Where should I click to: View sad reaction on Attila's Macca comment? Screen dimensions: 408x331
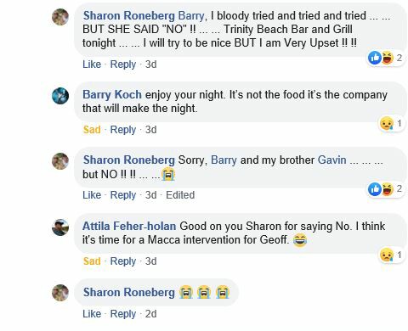tap(392, 255)
